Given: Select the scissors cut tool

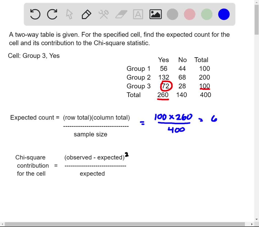Looking at the screenshot, I should coord(103,14).
